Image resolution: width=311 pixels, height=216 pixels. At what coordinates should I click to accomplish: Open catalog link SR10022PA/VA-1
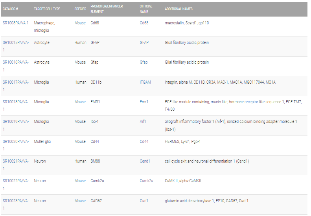15,185
